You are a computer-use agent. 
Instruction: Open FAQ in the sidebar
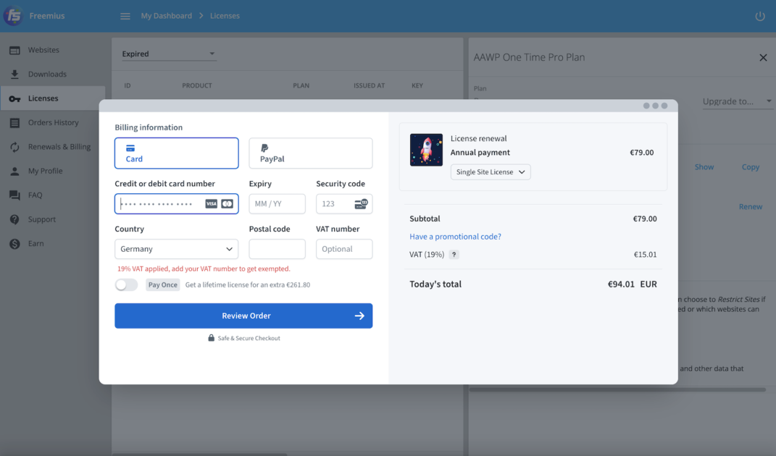tap(35, 195)
